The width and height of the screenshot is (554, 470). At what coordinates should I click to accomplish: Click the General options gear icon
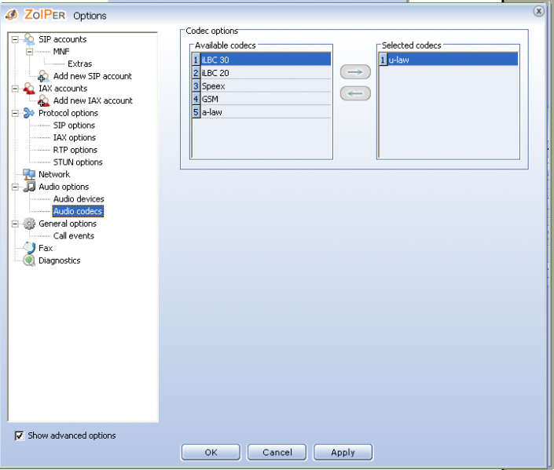tap(29, 224)
